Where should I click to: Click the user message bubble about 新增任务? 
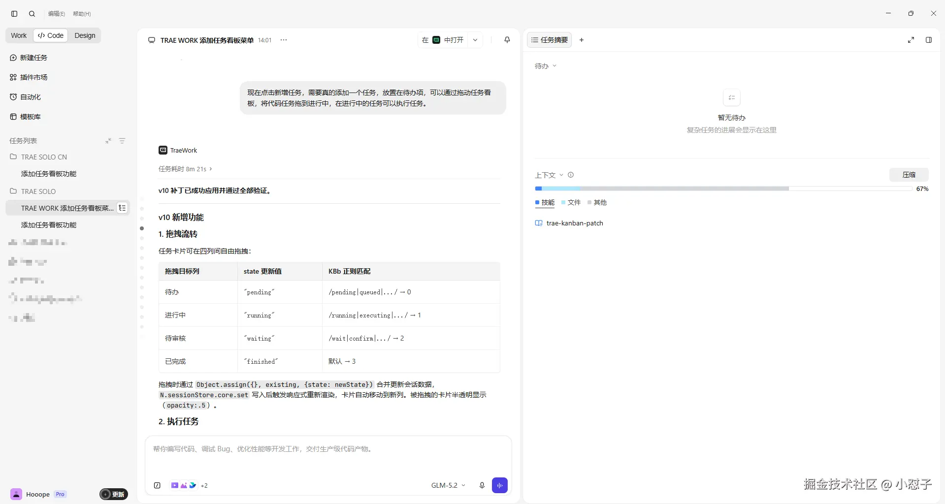click(373, 98)
